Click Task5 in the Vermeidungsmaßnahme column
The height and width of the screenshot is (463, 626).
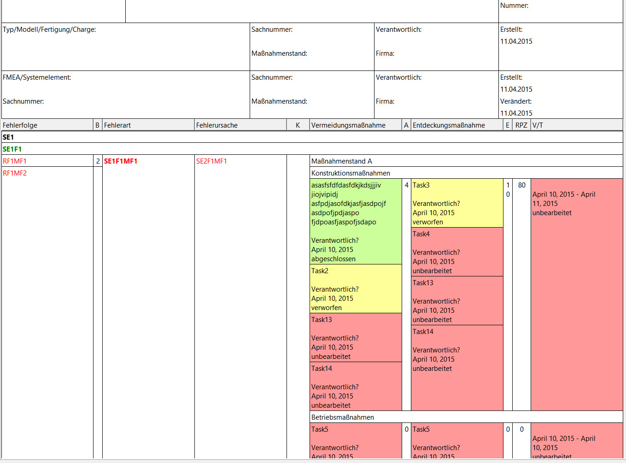(x=356, y=441)
